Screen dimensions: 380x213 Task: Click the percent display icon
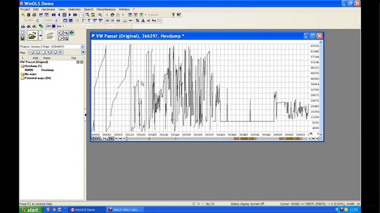click(137, 21)
